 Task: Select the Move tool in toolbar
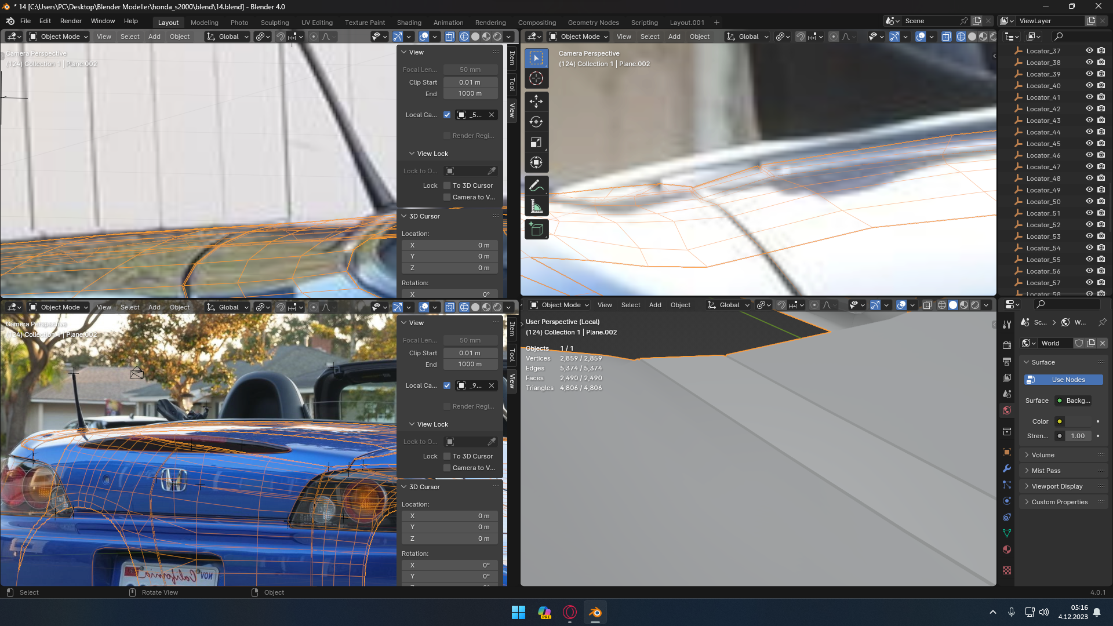click(536, 101)
